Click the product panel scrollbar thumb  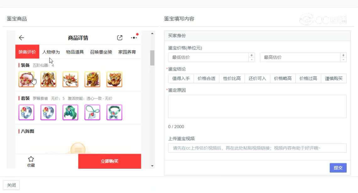[152, 58]
